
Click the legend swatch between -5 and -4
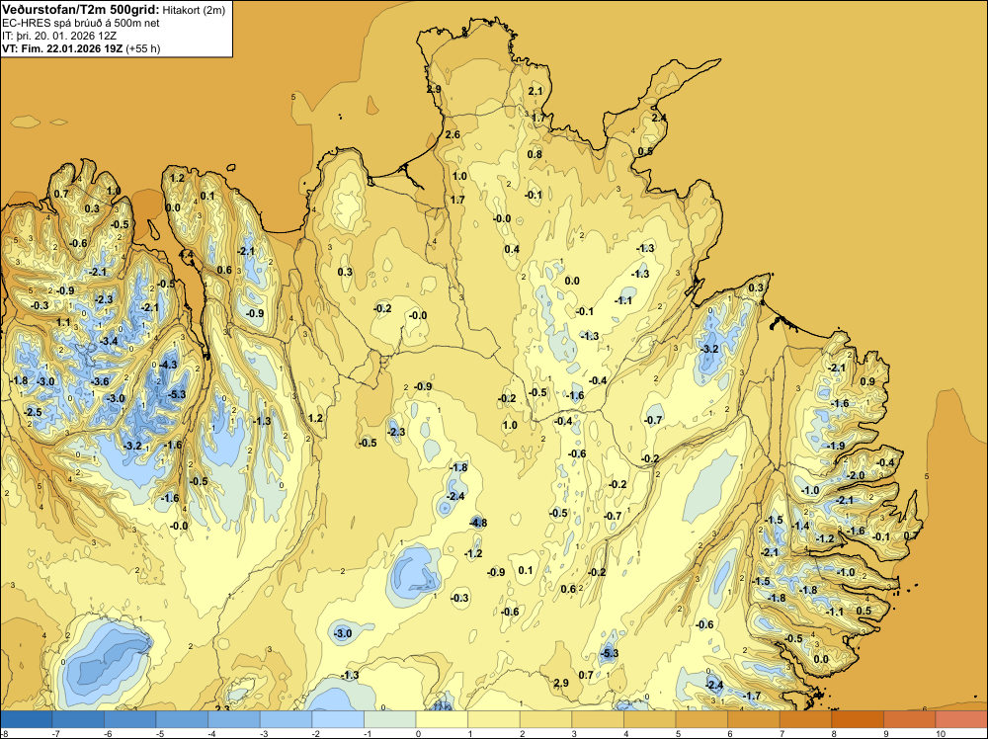pos(183,719)
